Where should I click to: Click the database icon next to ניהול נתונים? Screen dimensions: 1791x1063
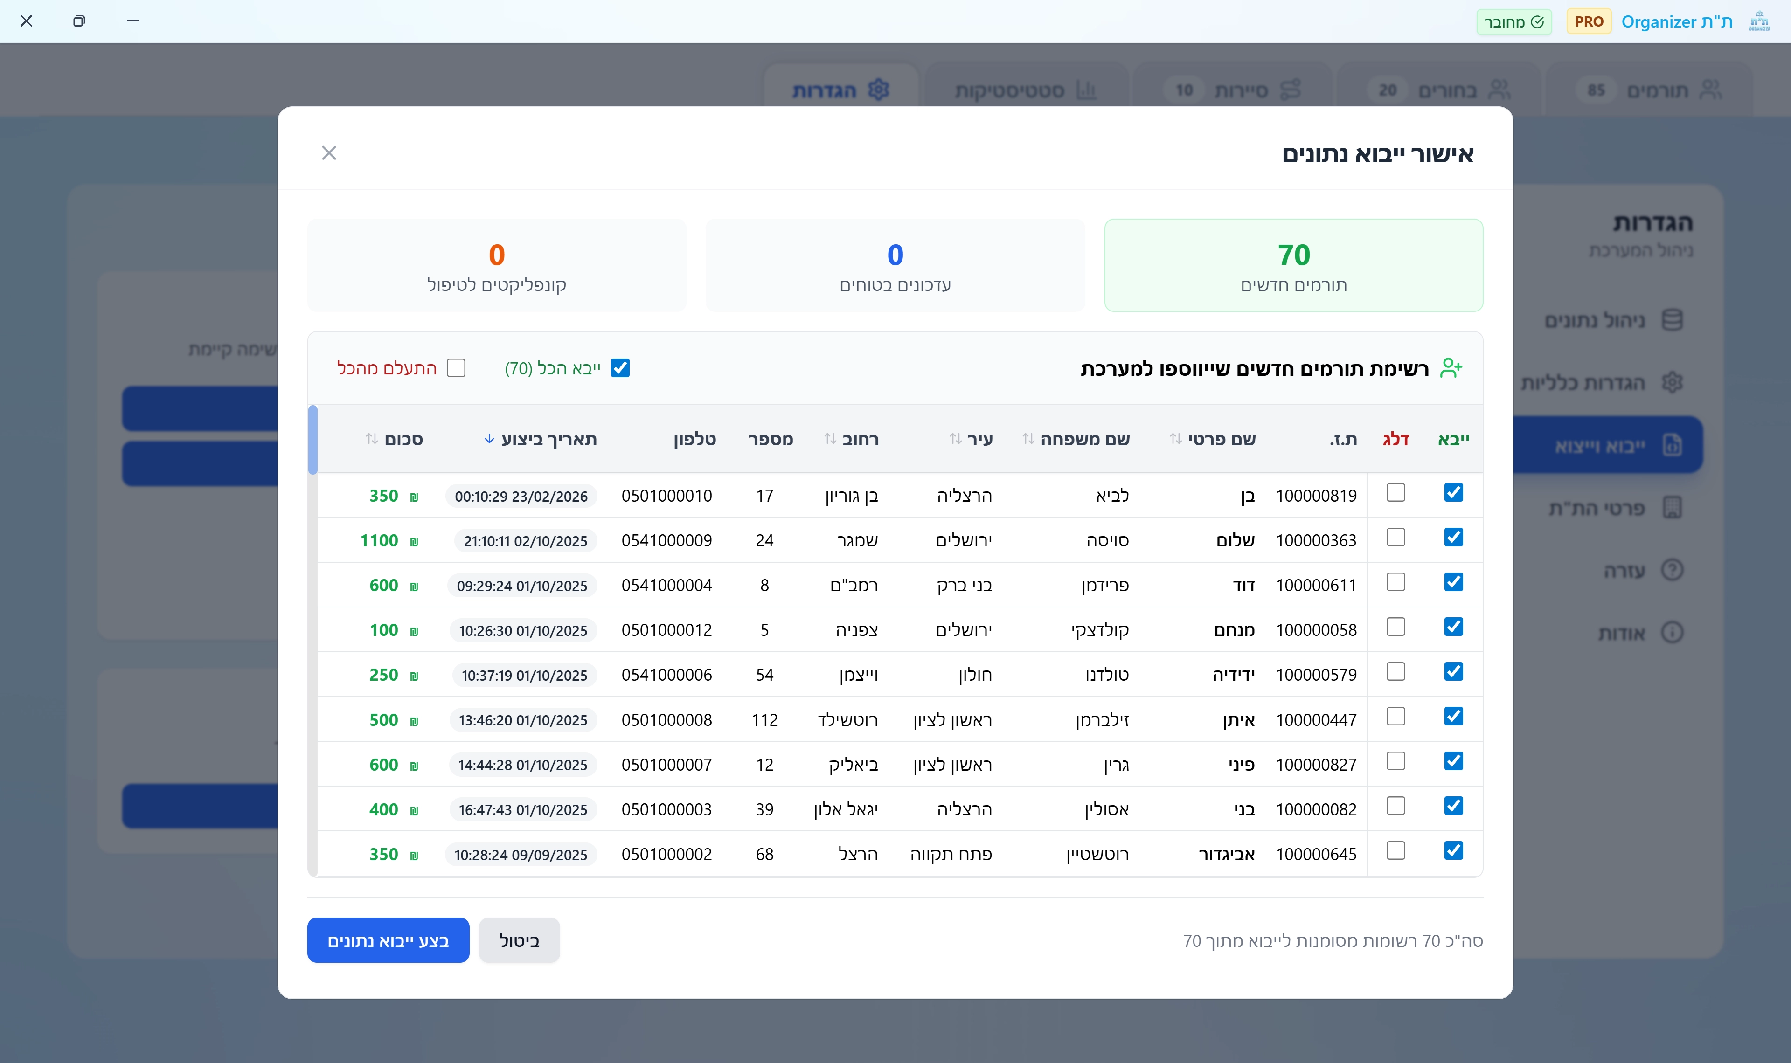pos(1671,320)
